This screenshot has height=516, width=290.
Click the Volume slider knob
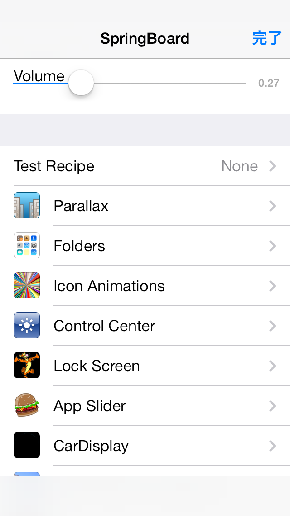(x=81, y=83)
